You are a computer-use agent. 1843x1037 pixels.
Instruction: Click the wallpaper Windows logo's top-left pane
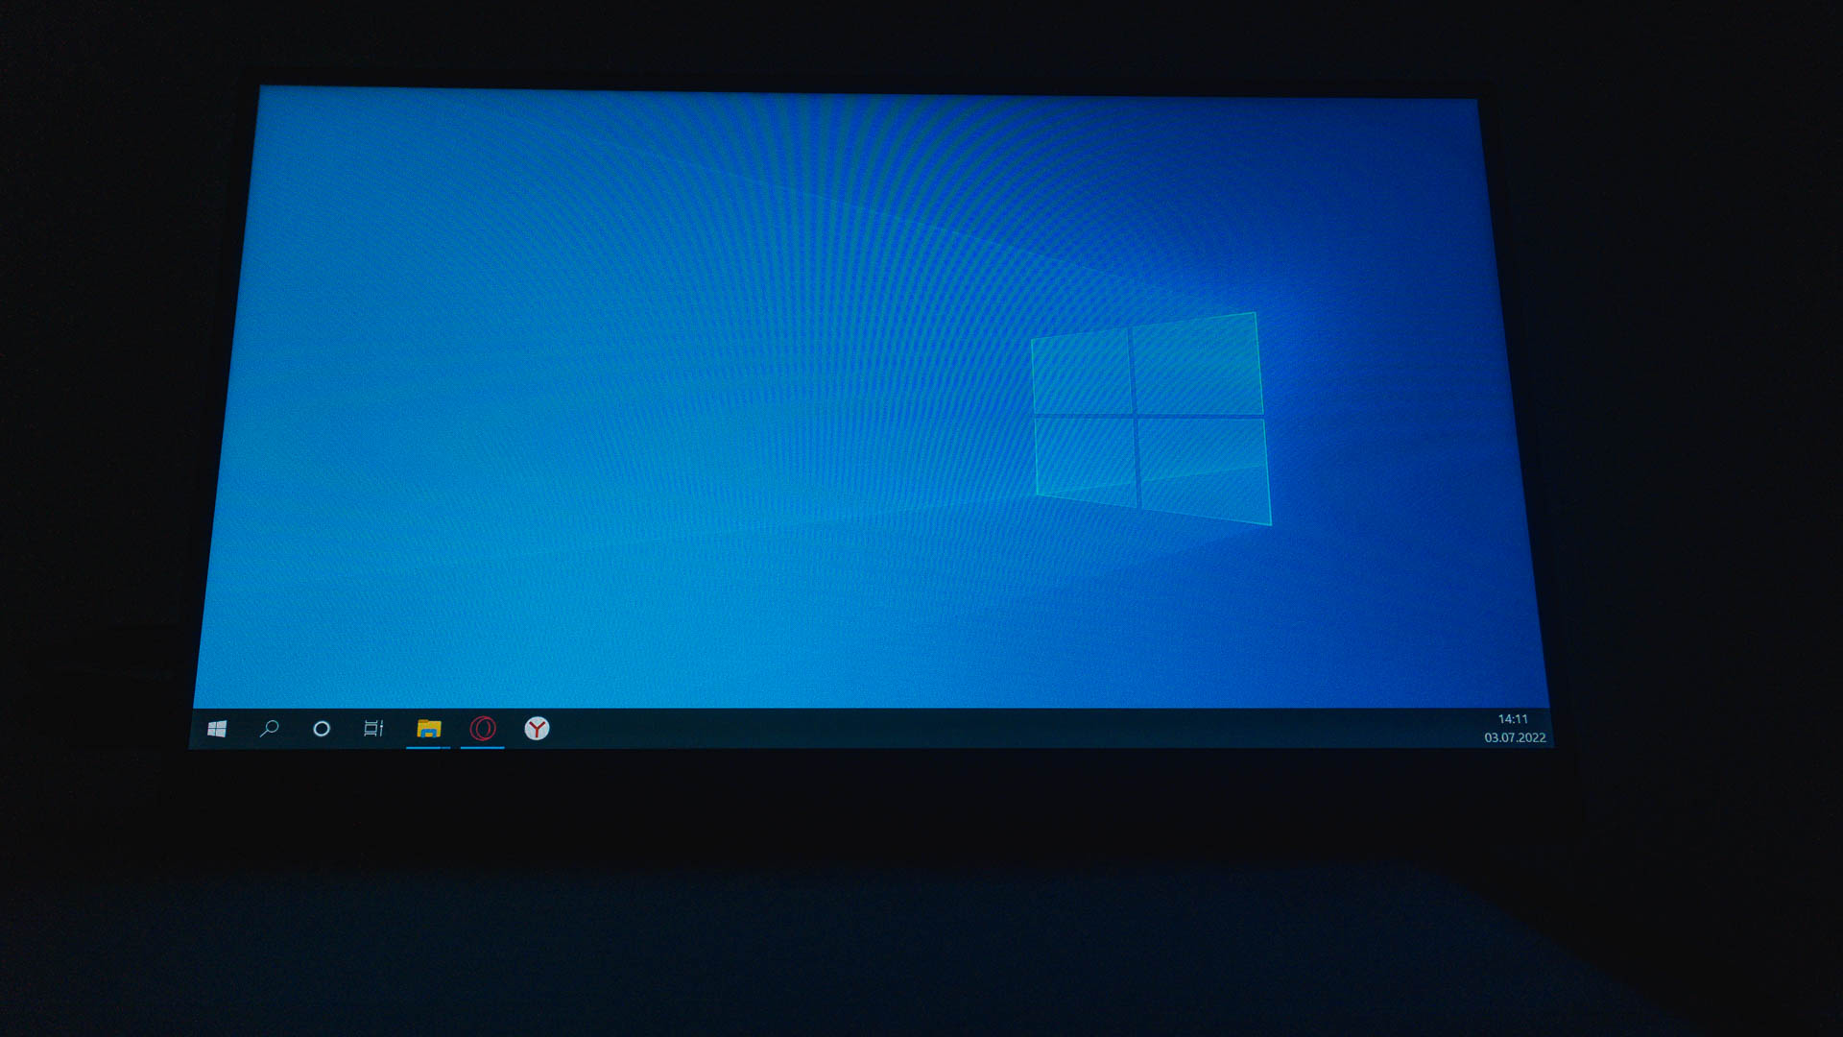(1081, 373)
